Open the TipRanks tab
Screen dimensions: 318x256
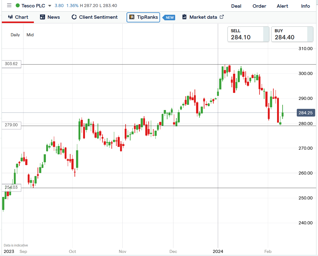pyautogui.click(x=143, y=17)
